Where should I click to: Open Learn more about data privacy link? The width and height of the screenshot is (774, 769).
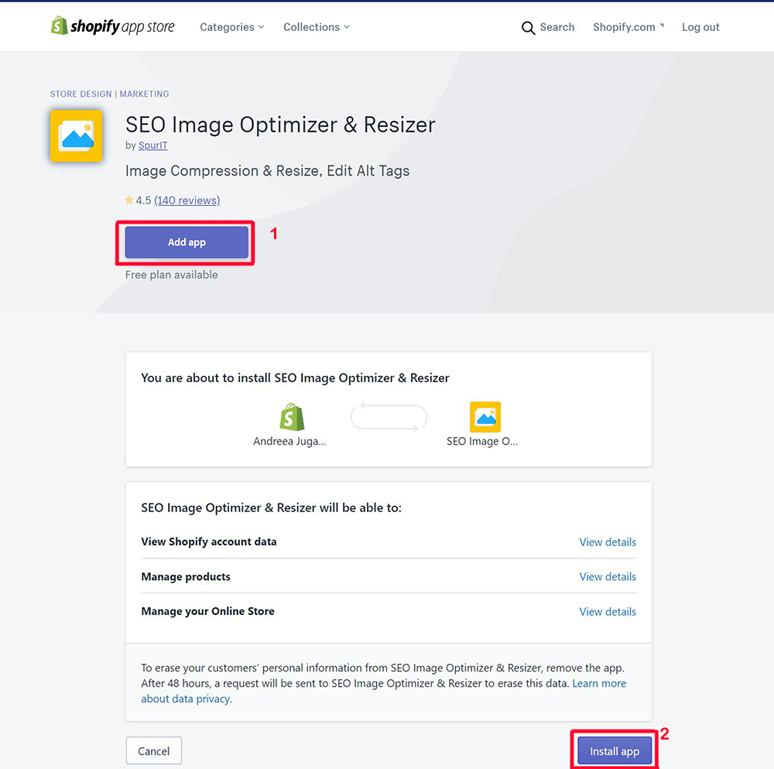[x=599, y=683]
